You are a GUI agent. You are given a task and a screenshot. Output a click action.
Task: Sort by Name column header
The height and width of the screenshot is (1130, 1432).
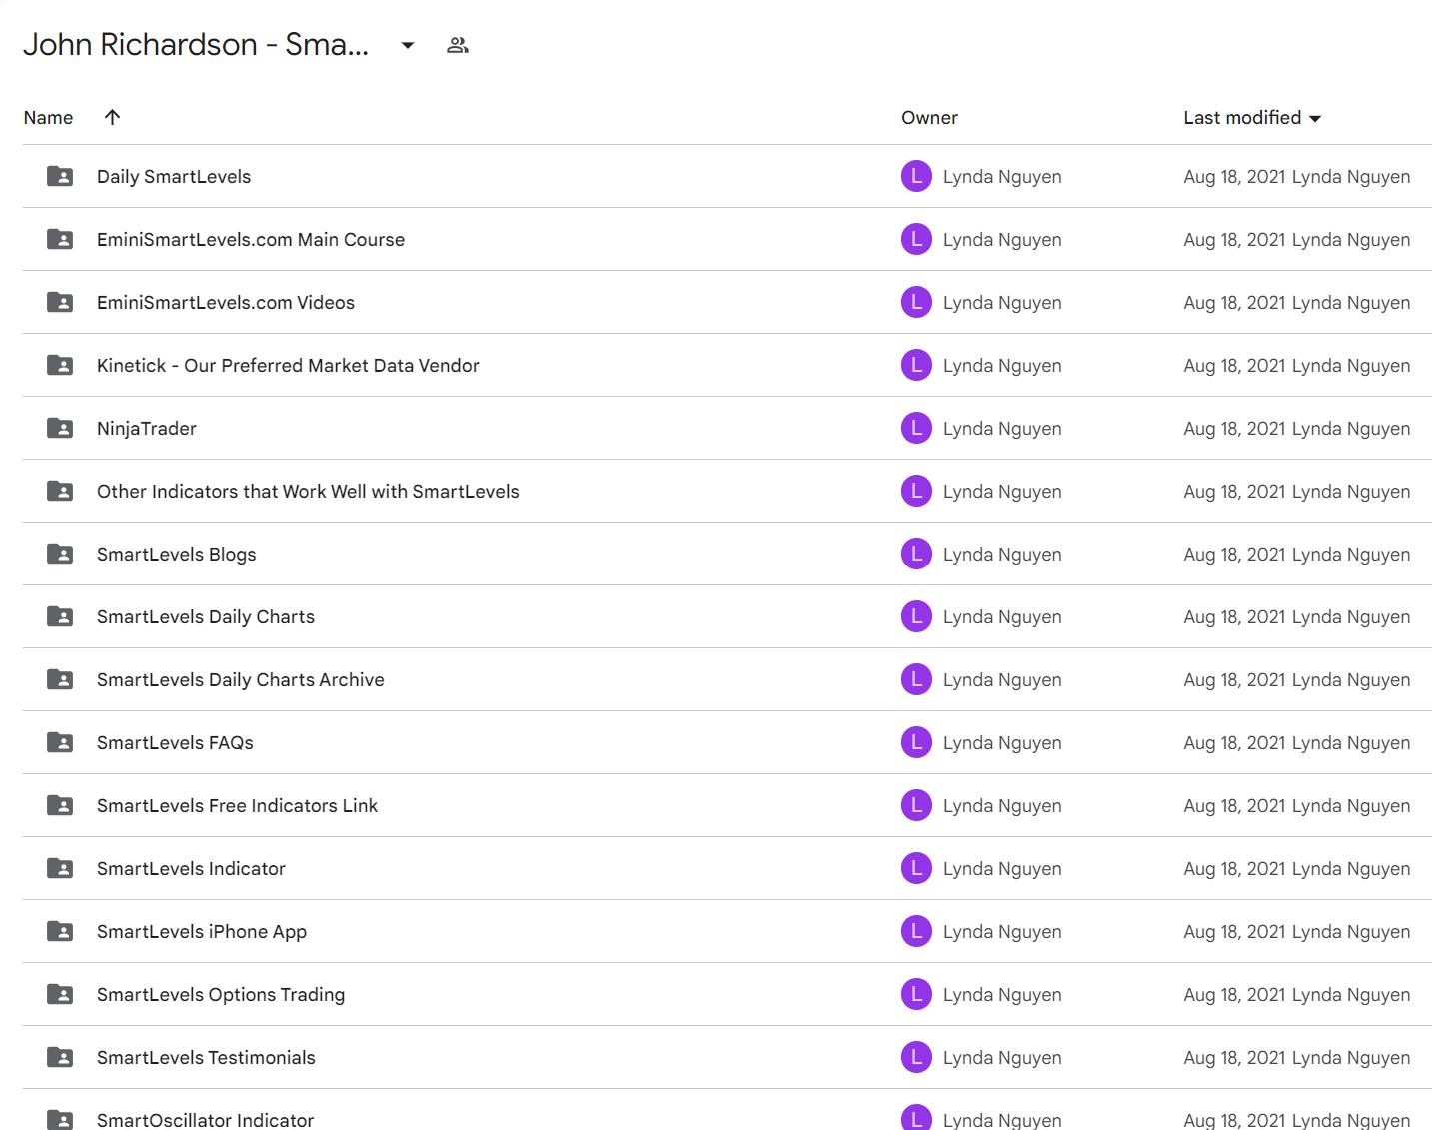point(48,117)
